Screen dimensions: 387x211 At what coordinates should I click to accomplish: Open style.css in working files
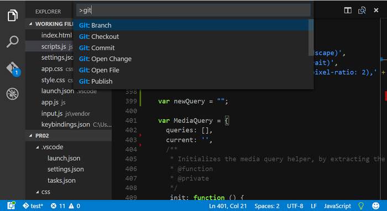click(53, 80)
